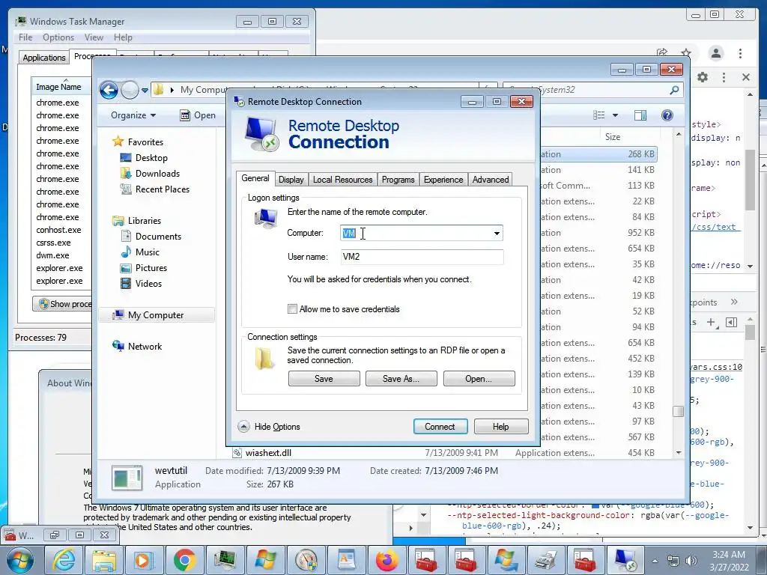The width and height of the screenshot is (767, 575).
Task: Select Favorites in the navigation pane
Action: (145, 142)
